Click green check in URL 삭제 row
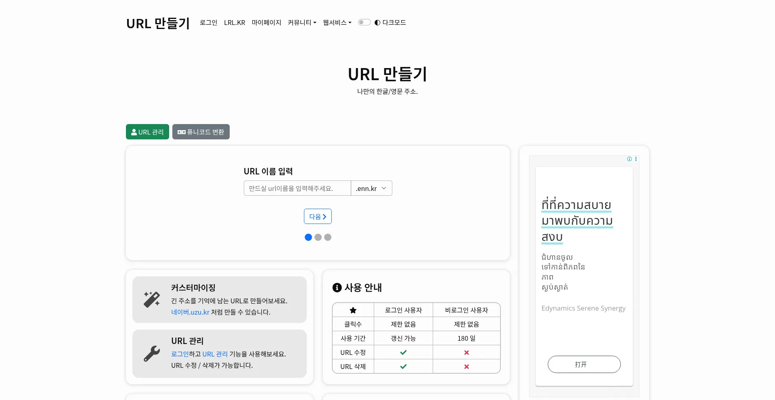Viewport: 775px width, 400px height. (403, 367)
